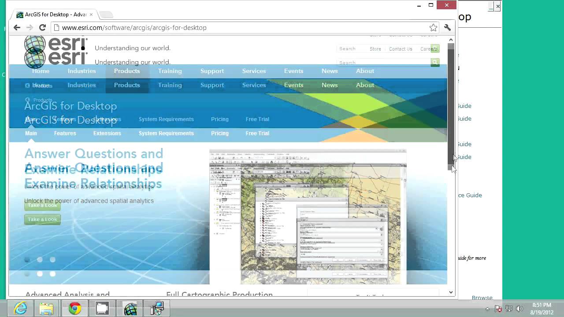
Task: Close the background window behind Chrome
Action: (497, 7)
